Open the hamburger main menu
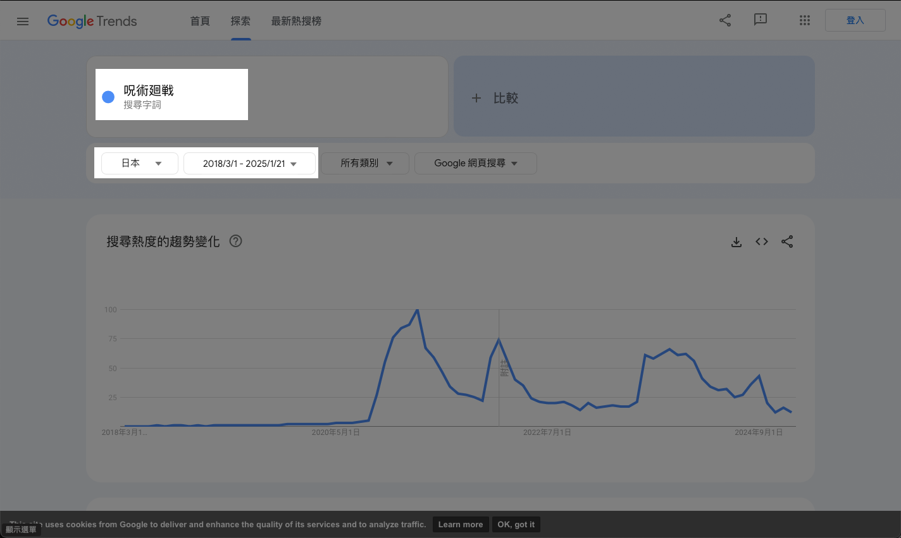Image resolution: width=901 pixels, height=538 pixels. (23, 21)
